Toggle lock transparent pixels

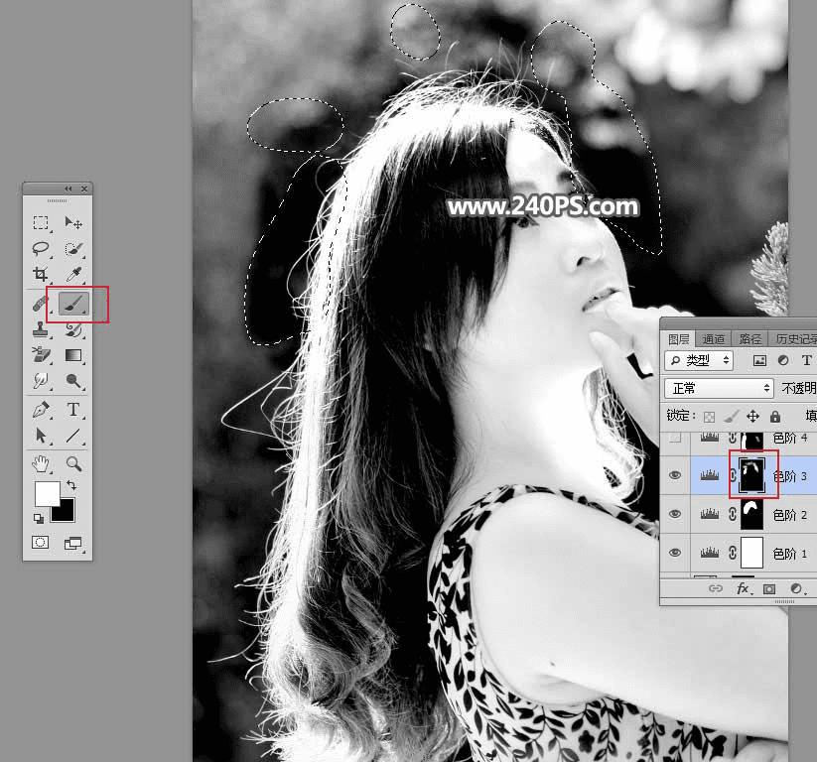tap(709, 416)
